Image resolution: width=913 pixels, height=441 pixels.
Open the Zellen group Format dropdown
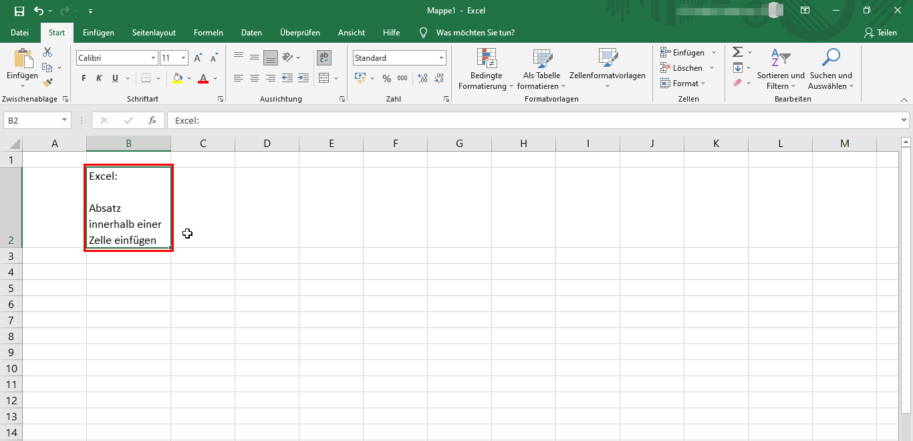point(682,83)
